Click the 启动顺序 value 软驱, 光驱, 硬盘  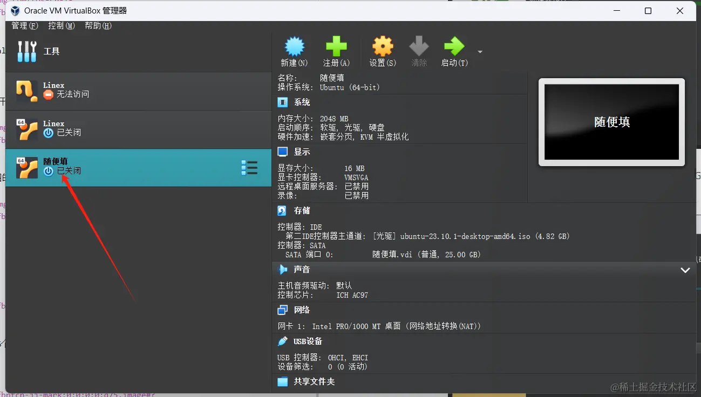[352, 128]
